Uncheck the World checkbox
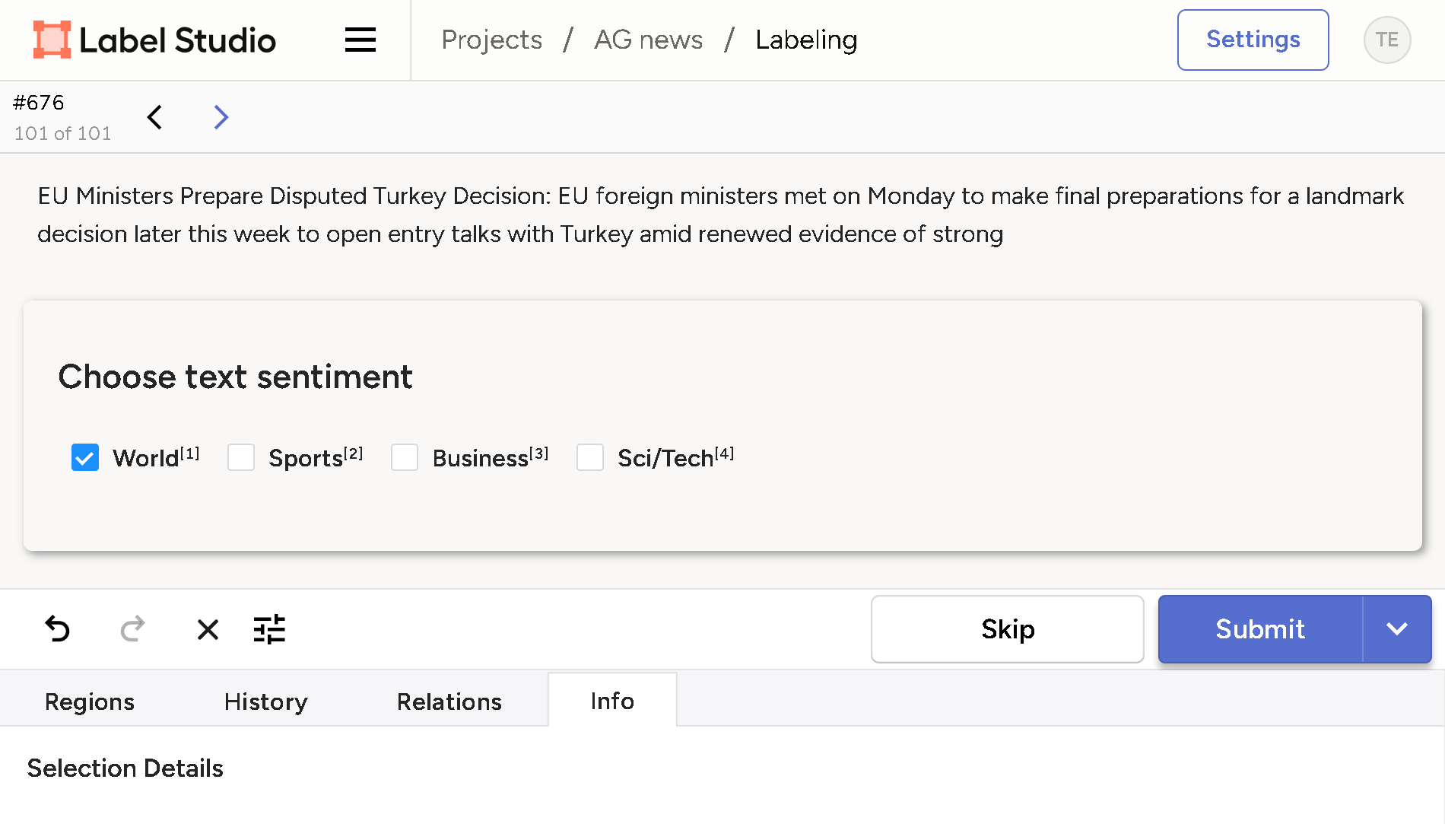The image size is (1445, 824). 85,458
